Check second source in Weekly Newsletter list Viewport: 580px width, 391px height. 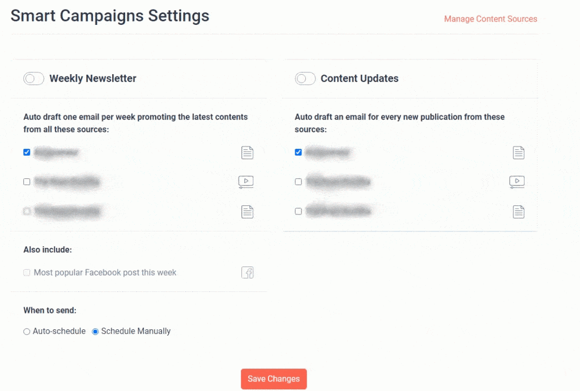27,182
